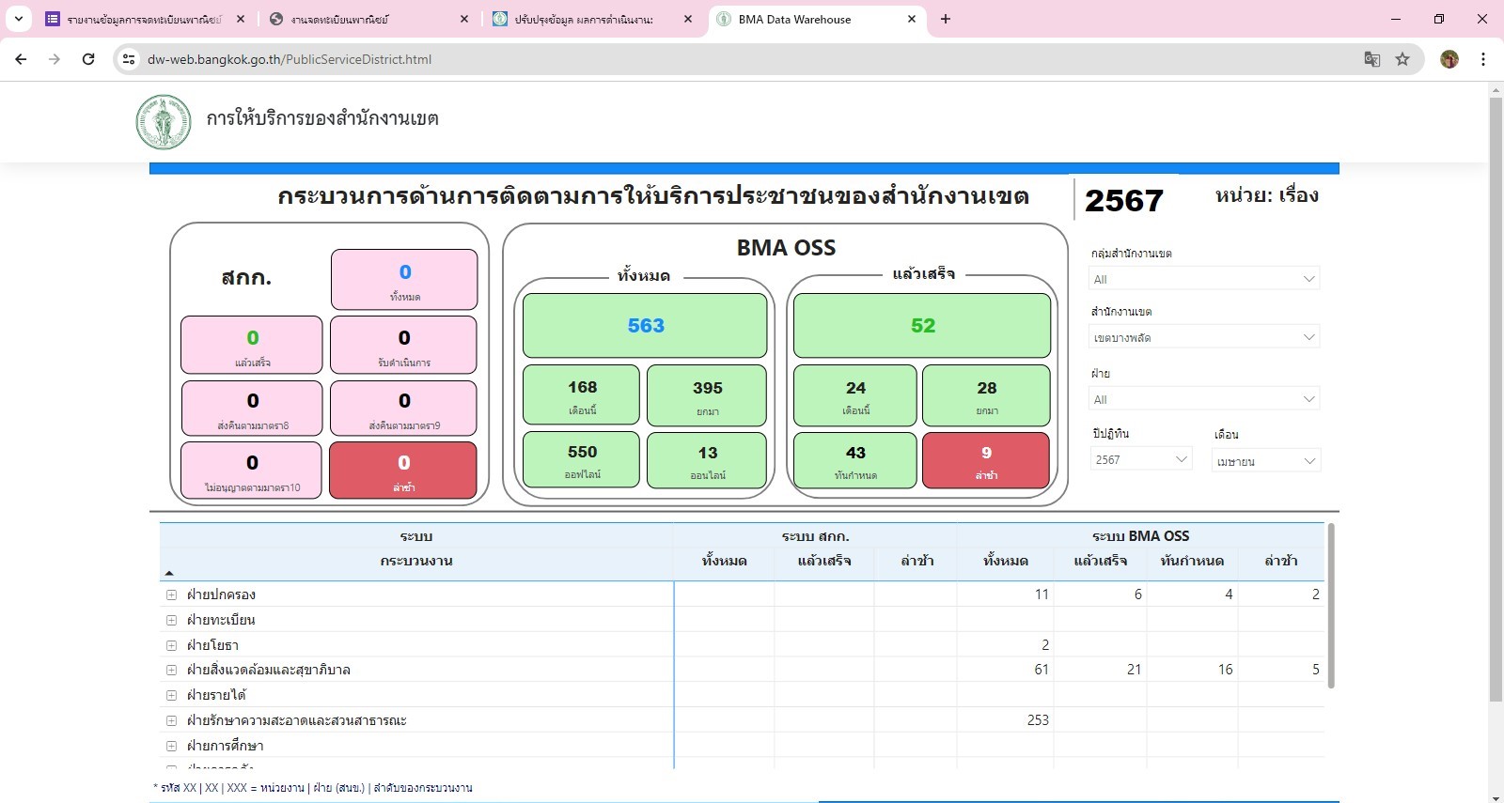Open site information icon in address bar
Viewport: 1504px width, 803px height.
click(129, 59)
